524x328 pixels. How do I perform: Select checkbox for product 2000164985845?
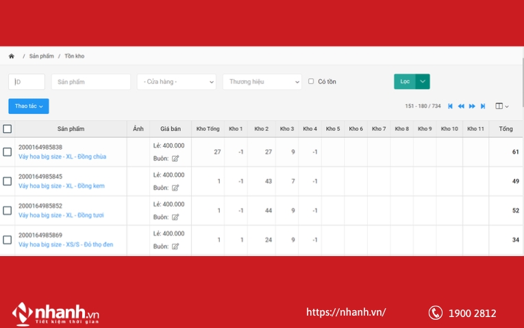click(x=8, y=181)
